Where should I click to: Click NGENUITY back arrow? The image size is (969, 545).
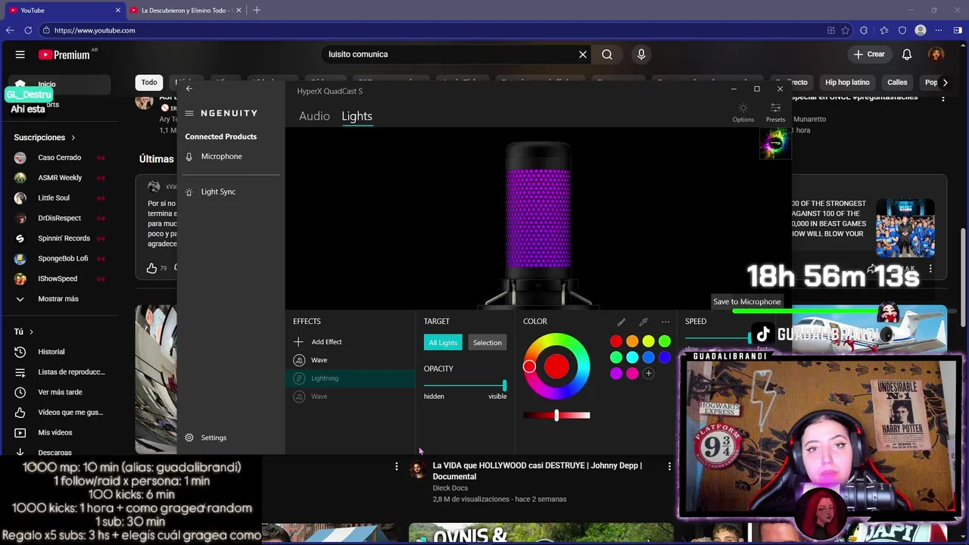[189, 89]
